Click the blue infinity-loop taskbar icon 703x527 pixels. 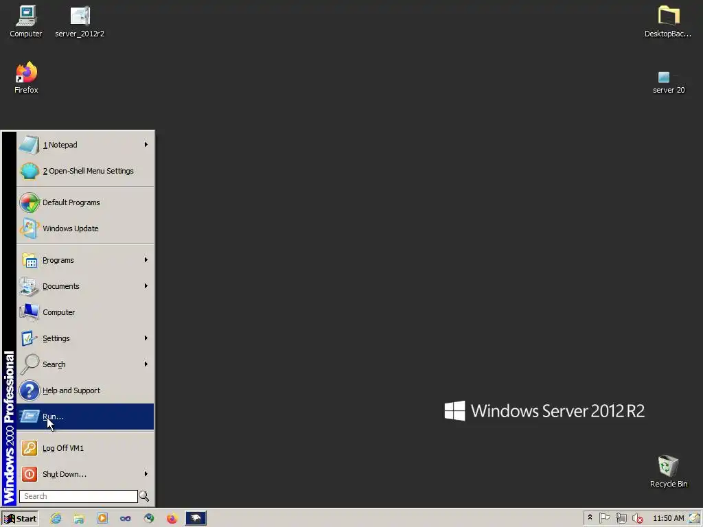[126, 519]
